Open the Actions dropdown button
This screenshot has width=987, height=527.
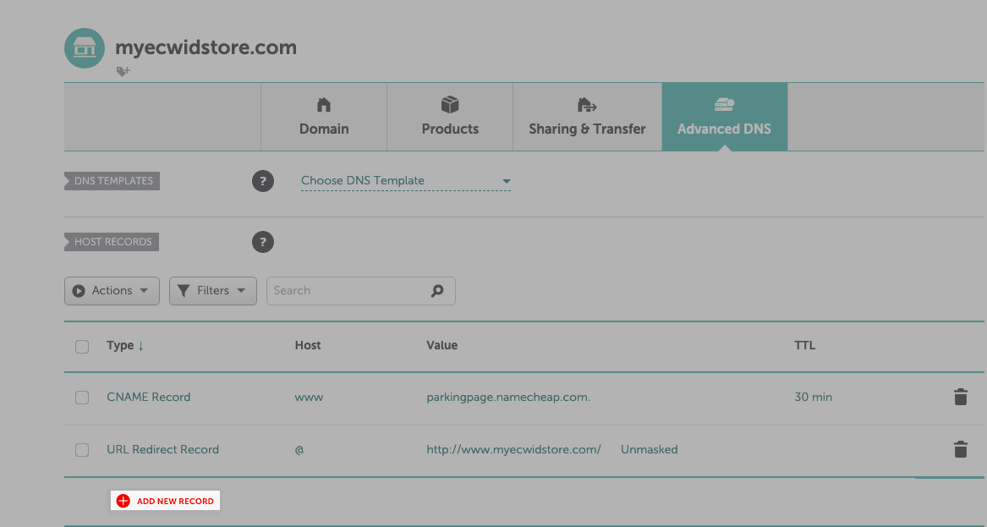coord(112,291)
